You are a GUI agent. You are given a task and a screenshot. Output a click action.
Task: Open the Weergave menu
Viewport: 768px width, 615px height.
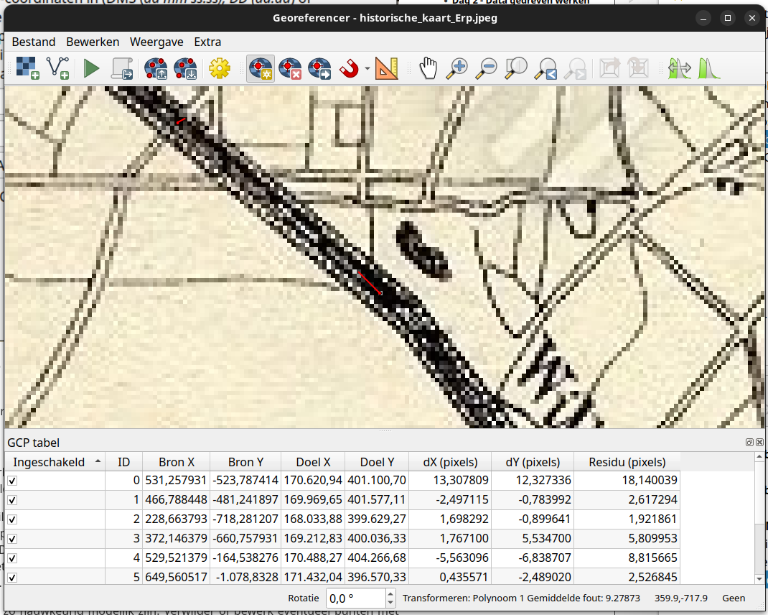(x=156, y=42)
